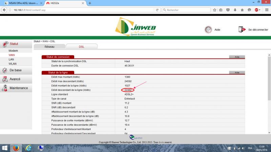Open Internet Explorer from the taskbar
This screenshot has width=271, height=152.
(x=28, y=148)
